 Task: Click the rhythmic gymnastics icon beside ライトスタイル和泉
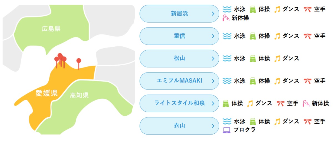[x=306, y=103]
